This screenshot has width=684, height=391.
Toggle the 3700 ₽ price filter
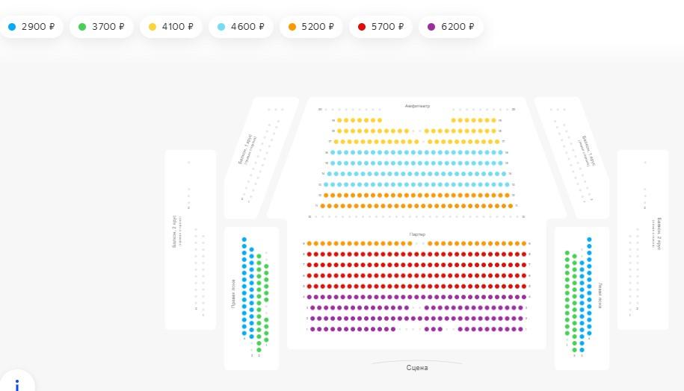tap(102, 27)
